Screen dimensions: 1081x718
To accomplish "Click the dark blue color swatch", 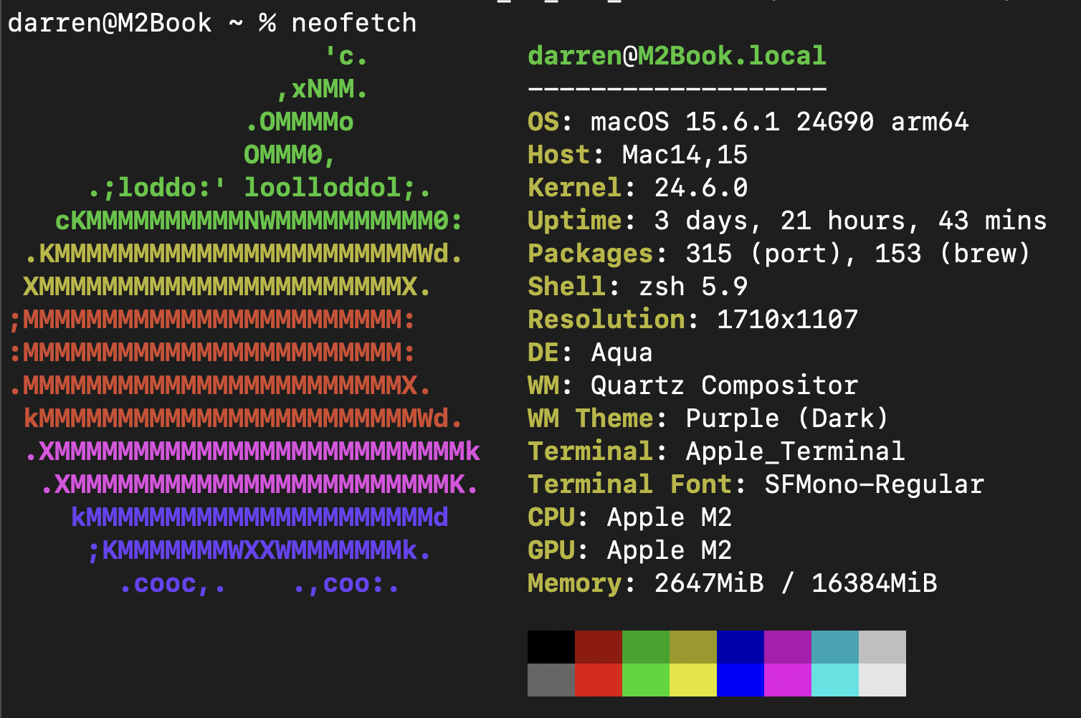I will (740, 646).
